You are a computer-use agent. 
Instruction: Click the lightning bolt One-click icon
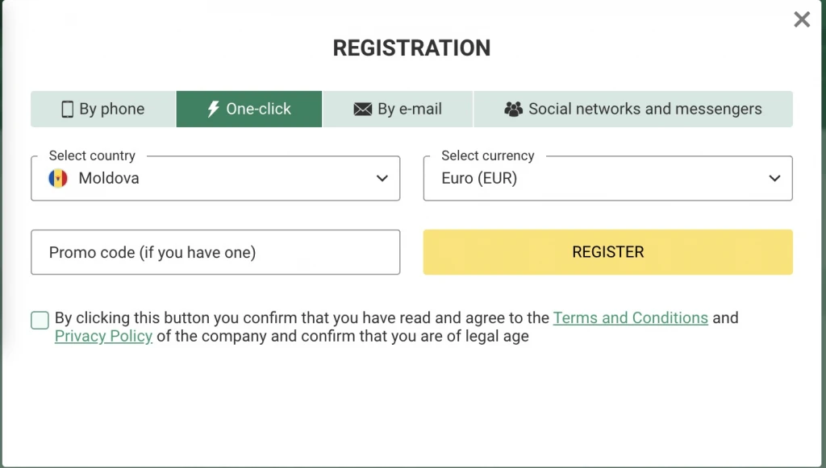(213, 110)
